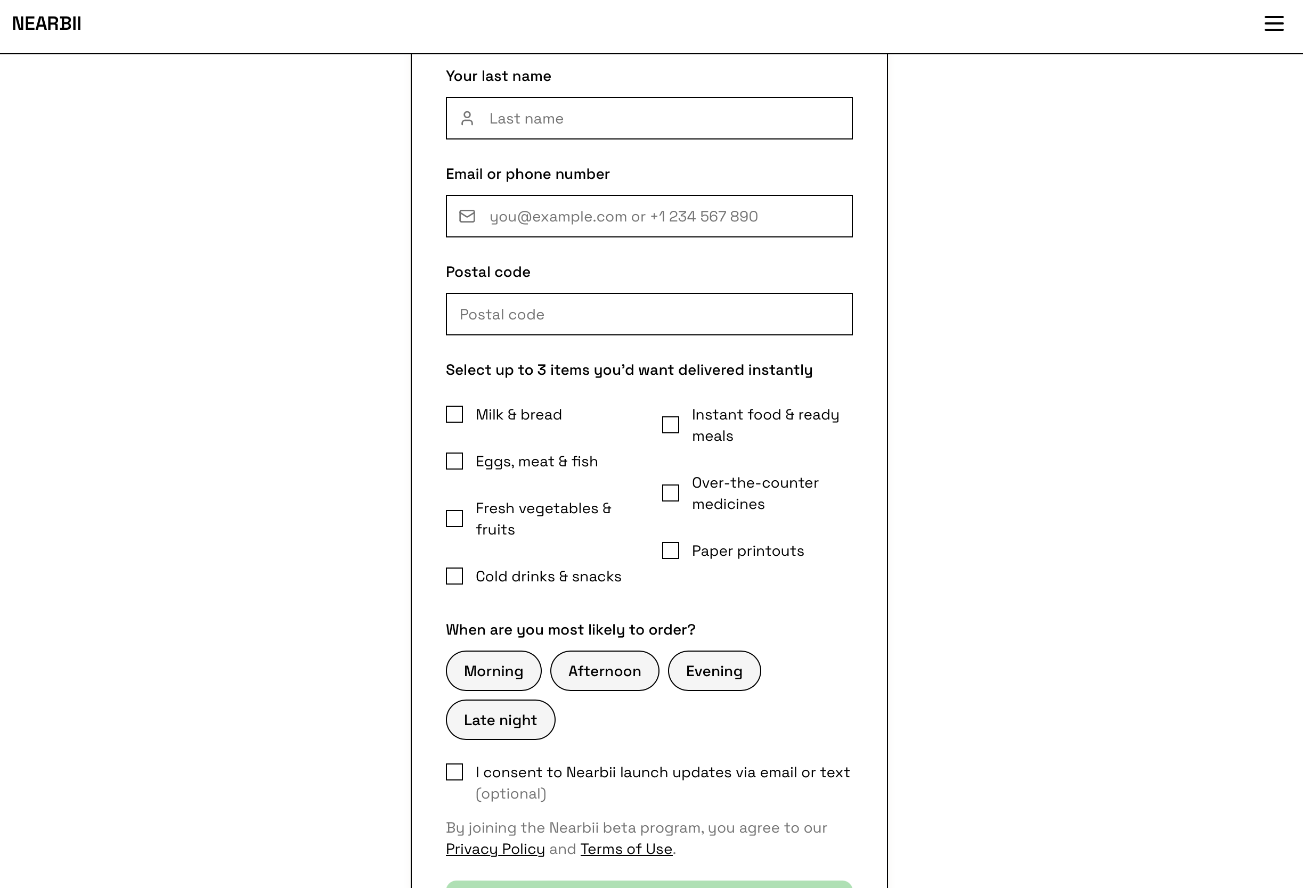Select Fresh vegetables & fruits

coord(454,519)
